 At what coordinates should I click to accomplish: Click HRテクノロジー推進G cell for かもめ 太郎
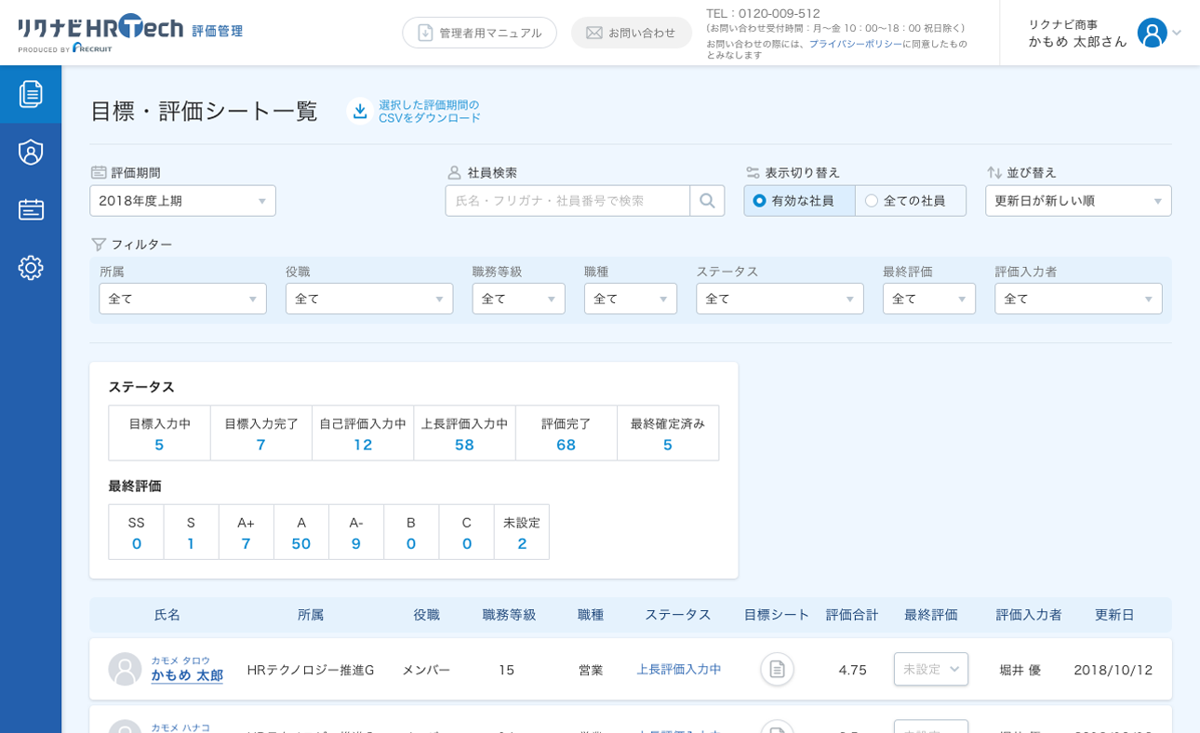[x=311, y=670]
